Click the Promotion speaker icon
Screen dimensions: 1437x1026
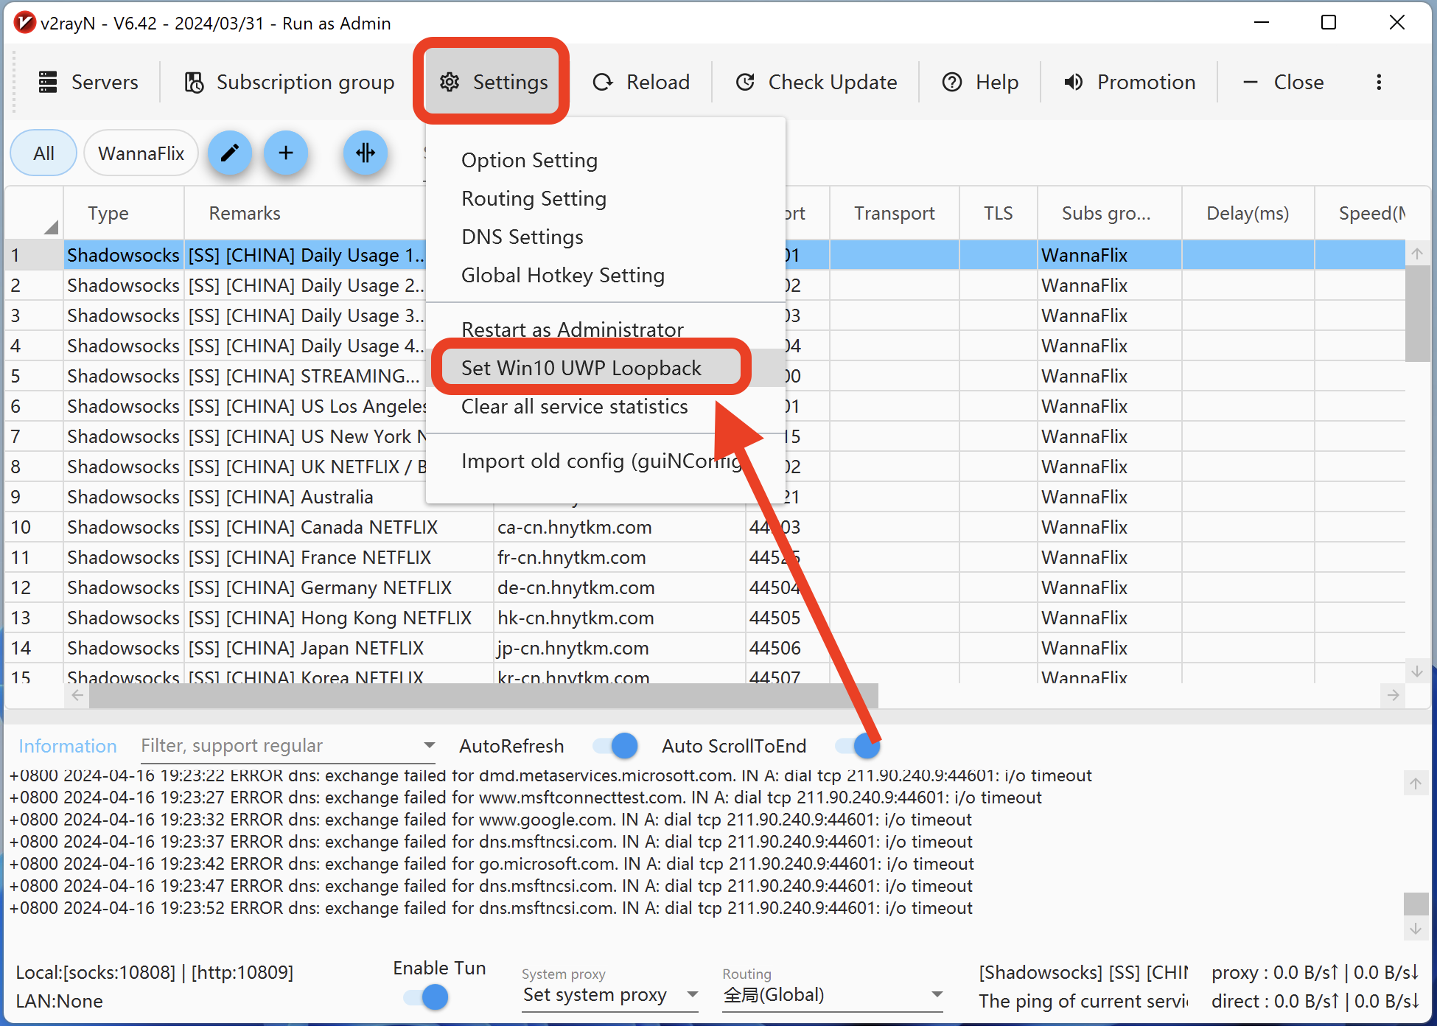(x=1074, y=82)
